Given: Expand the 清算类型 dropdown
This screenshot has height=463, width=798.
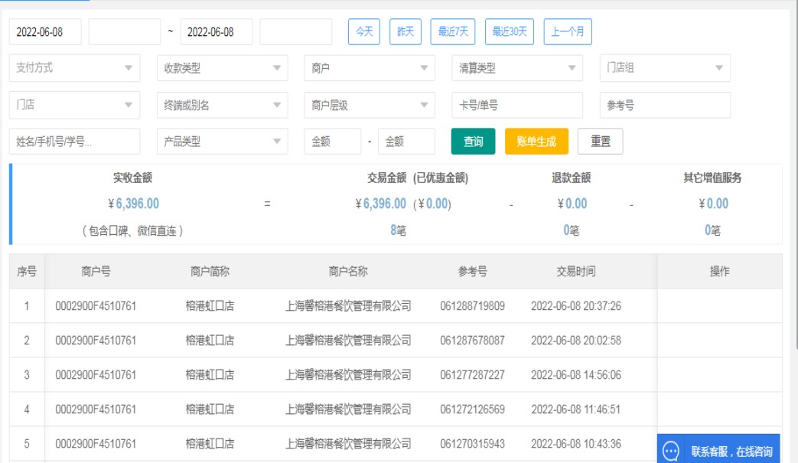Looking at the screenshot, I should [516, 68].
